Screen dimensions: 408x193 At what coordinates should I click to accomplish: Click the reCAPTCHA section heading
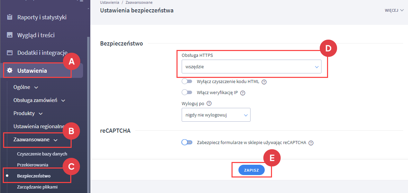115,131
